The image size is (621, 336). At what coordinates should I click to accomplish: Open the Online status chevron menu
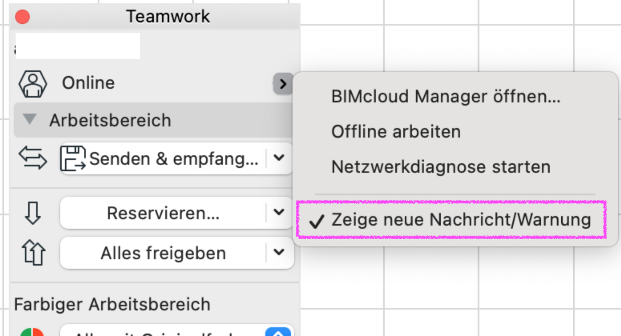pos(283,84)
